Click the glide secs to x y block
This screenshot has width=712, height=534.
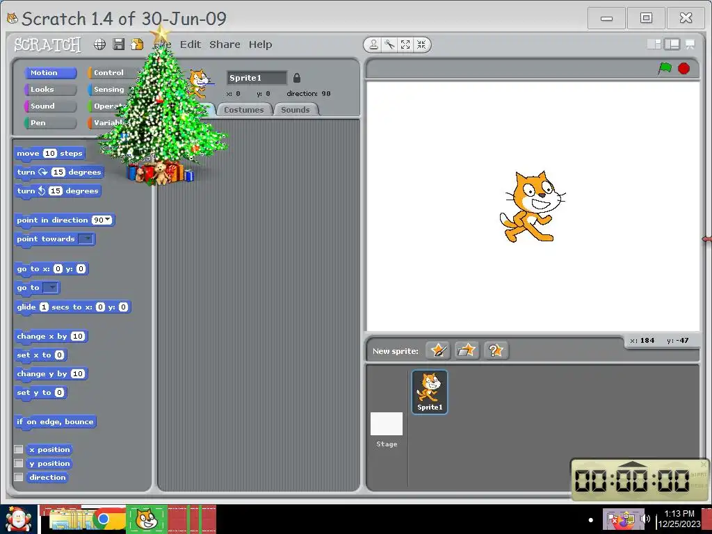click(72, 307)
